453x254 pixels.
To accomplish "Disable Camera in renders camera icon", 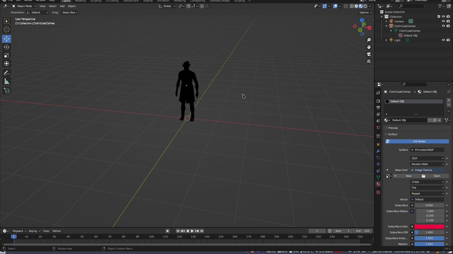I will pos(448,21).
